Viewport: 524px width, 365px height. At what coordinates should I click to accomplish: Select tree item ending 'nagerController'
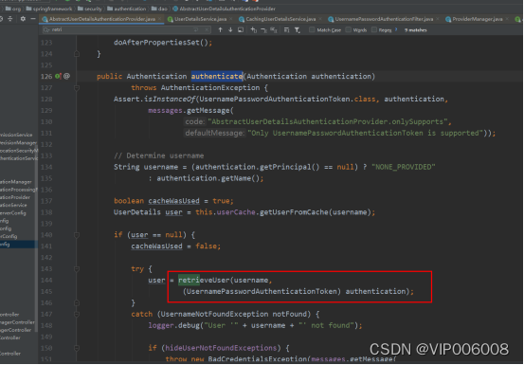[x=17, y=322]
